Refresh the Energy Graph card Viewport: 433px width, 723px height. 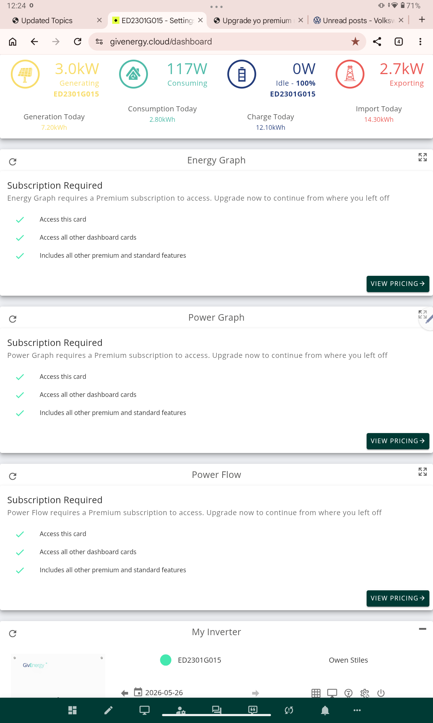(13, 162)
